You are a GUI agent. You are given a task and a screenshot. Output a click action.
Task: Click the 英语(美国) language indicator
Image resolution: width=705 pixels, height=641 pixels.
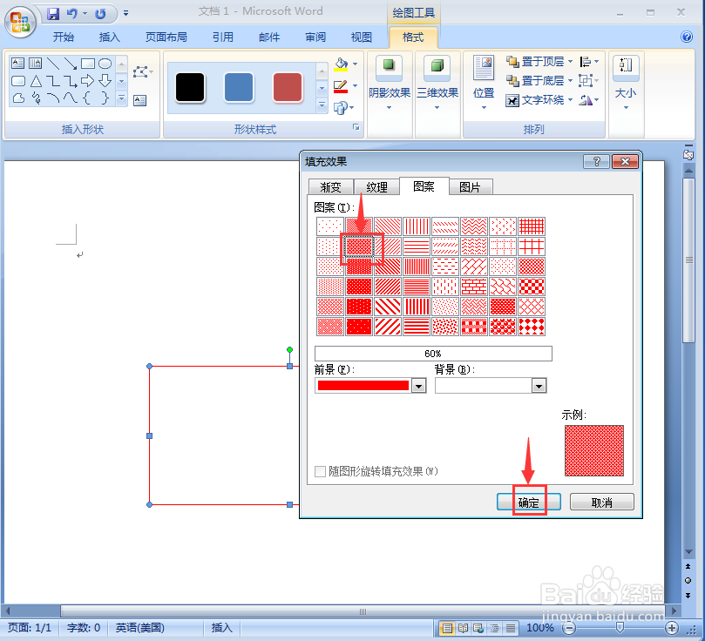point(139,628)
